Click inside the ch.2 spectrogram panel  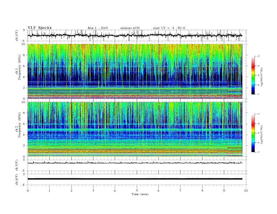pos(135,129)
